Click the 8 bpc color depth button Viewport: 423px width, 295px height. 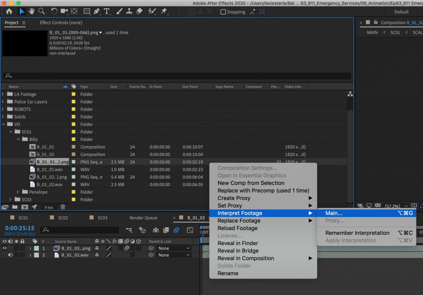pyautogui.click(x=49, y=207)
